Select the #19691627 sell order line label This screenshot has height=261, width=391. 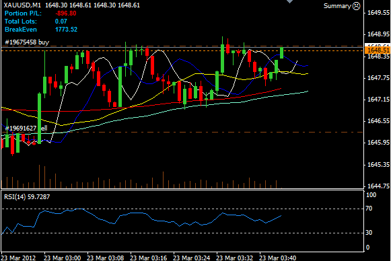coord(26,128)
